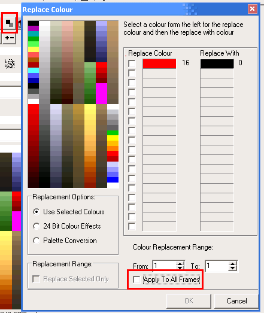Decrease the From frame value

180,268
